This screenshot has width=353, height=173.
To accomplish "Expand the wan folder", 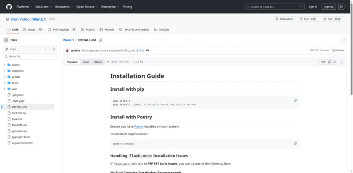I will (4, 89).
